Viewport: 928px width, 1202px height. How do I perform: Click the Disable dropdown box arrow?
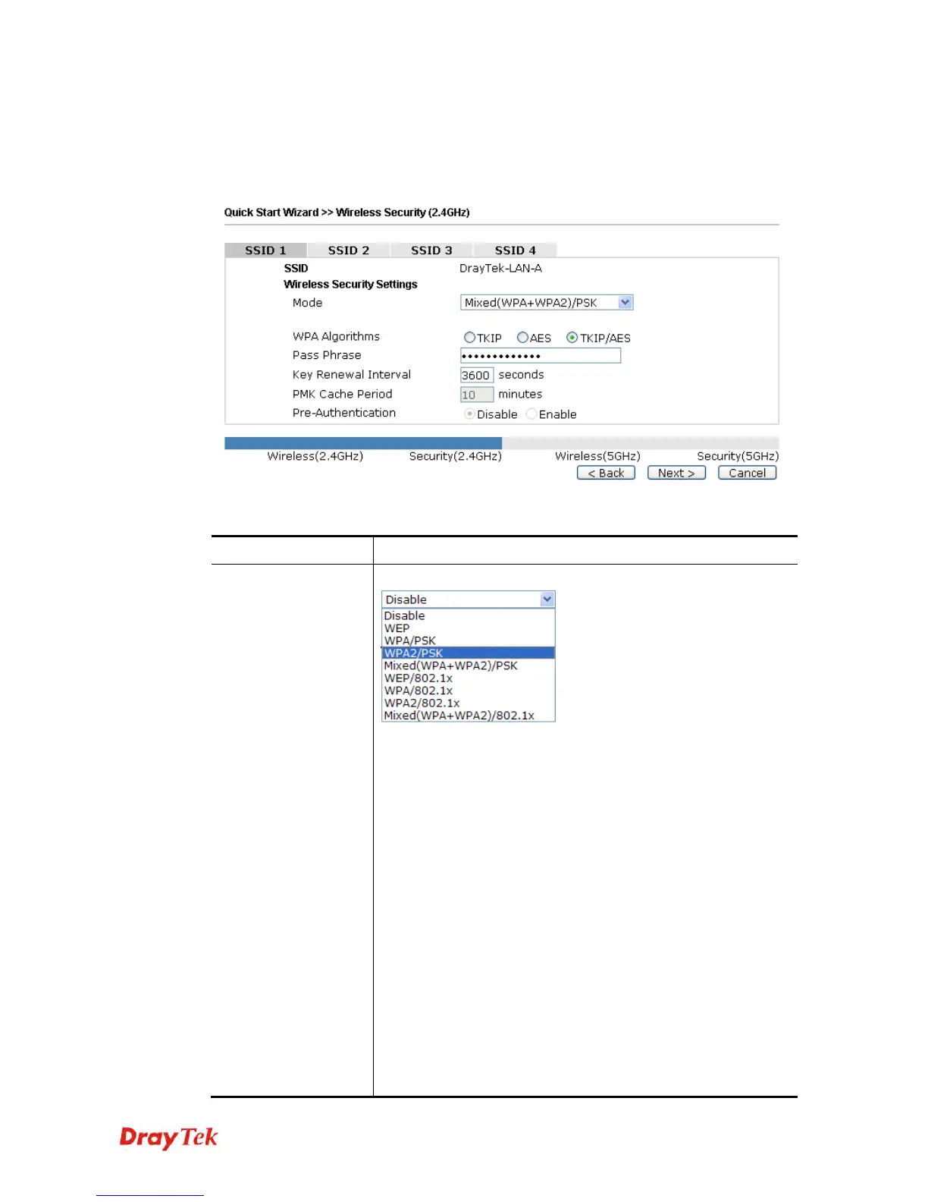[547, 599]
